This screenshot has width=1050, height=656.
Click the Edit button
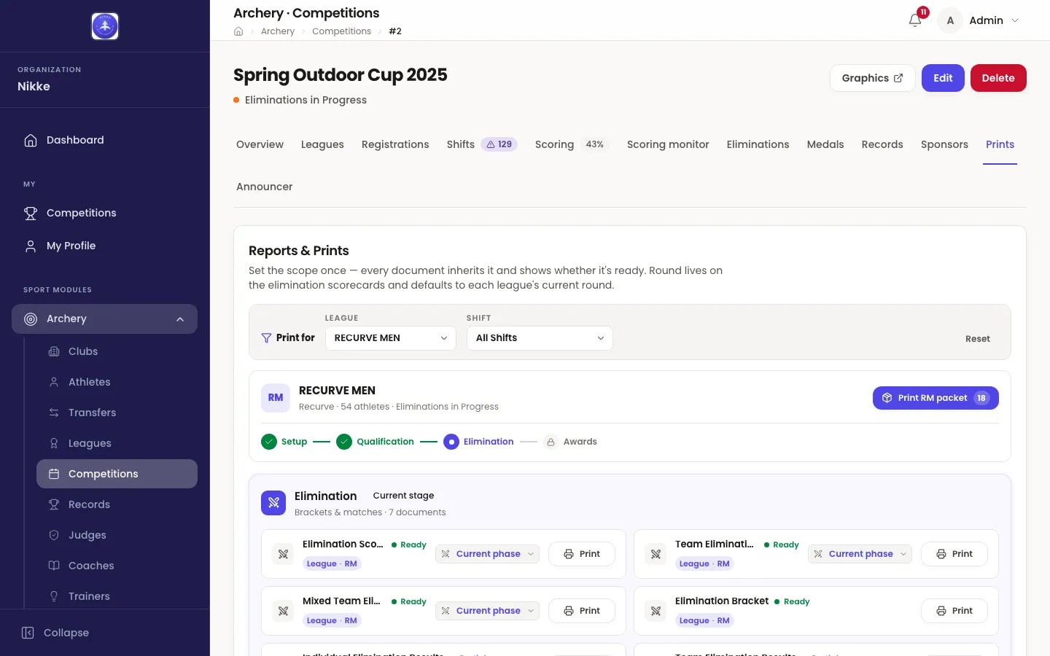click(x=943, y=78)
